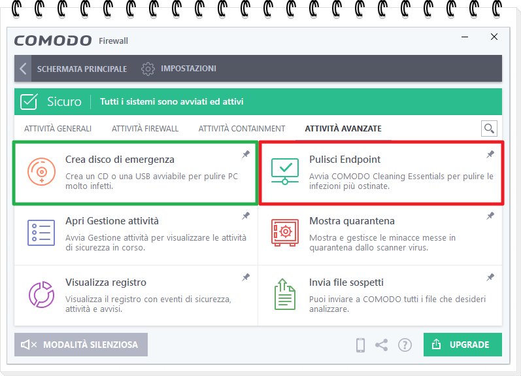Click the Visualizza registro chart icon
The height and width of the screenshot is (376, 521).
pos(41,294)
